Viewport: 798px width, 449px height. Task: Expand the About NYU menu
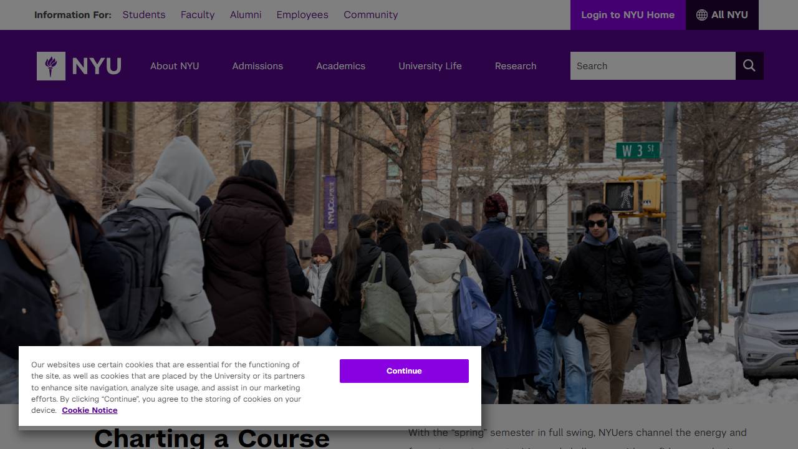[175, 66]
